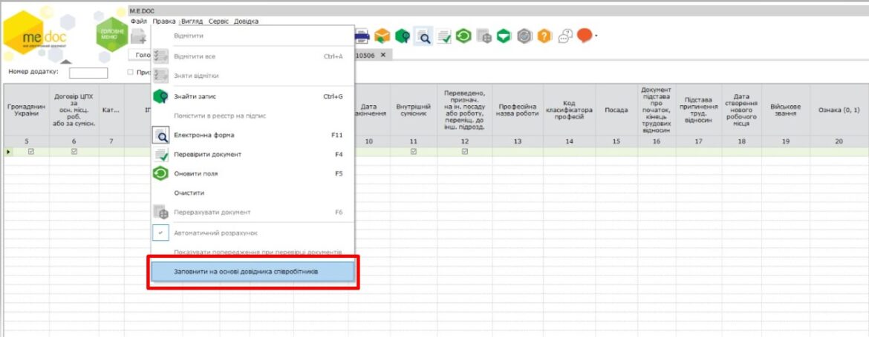Screen dimensions: 869x337
Task: Click the Військове звання column header
Action: click(x=786, y=110)
